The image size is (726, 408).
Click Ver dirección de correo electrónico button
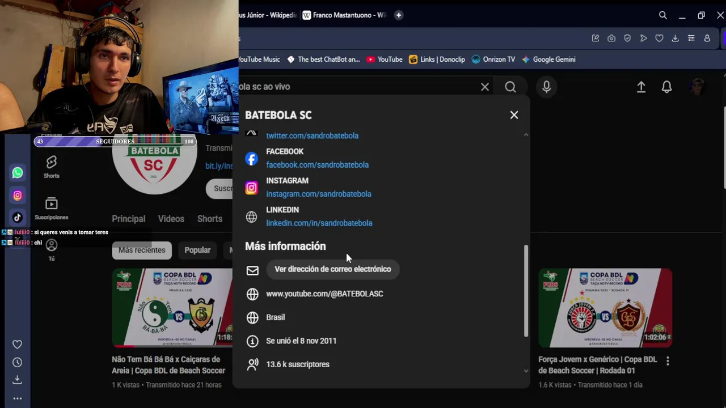pyautogui.click(x=333, y=269)
